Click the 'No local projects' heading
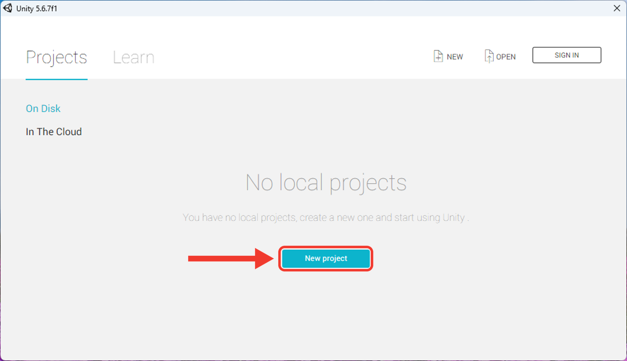The width and height of the screenshot is (627, 361). point(326,183)
